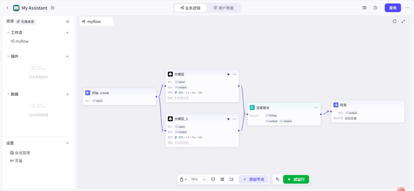Click the fullscreen expand canvas icon
The image size is (414, 191).
point(403,21)
